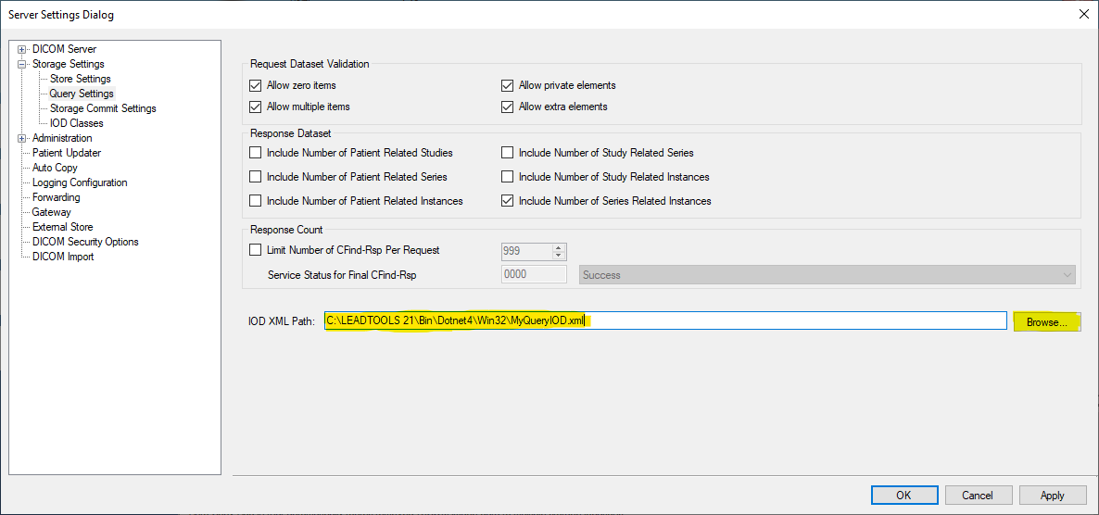Toggle Limit Number of CFind-Rsp Per Request

pyautogui.click(x=256, y=250)
